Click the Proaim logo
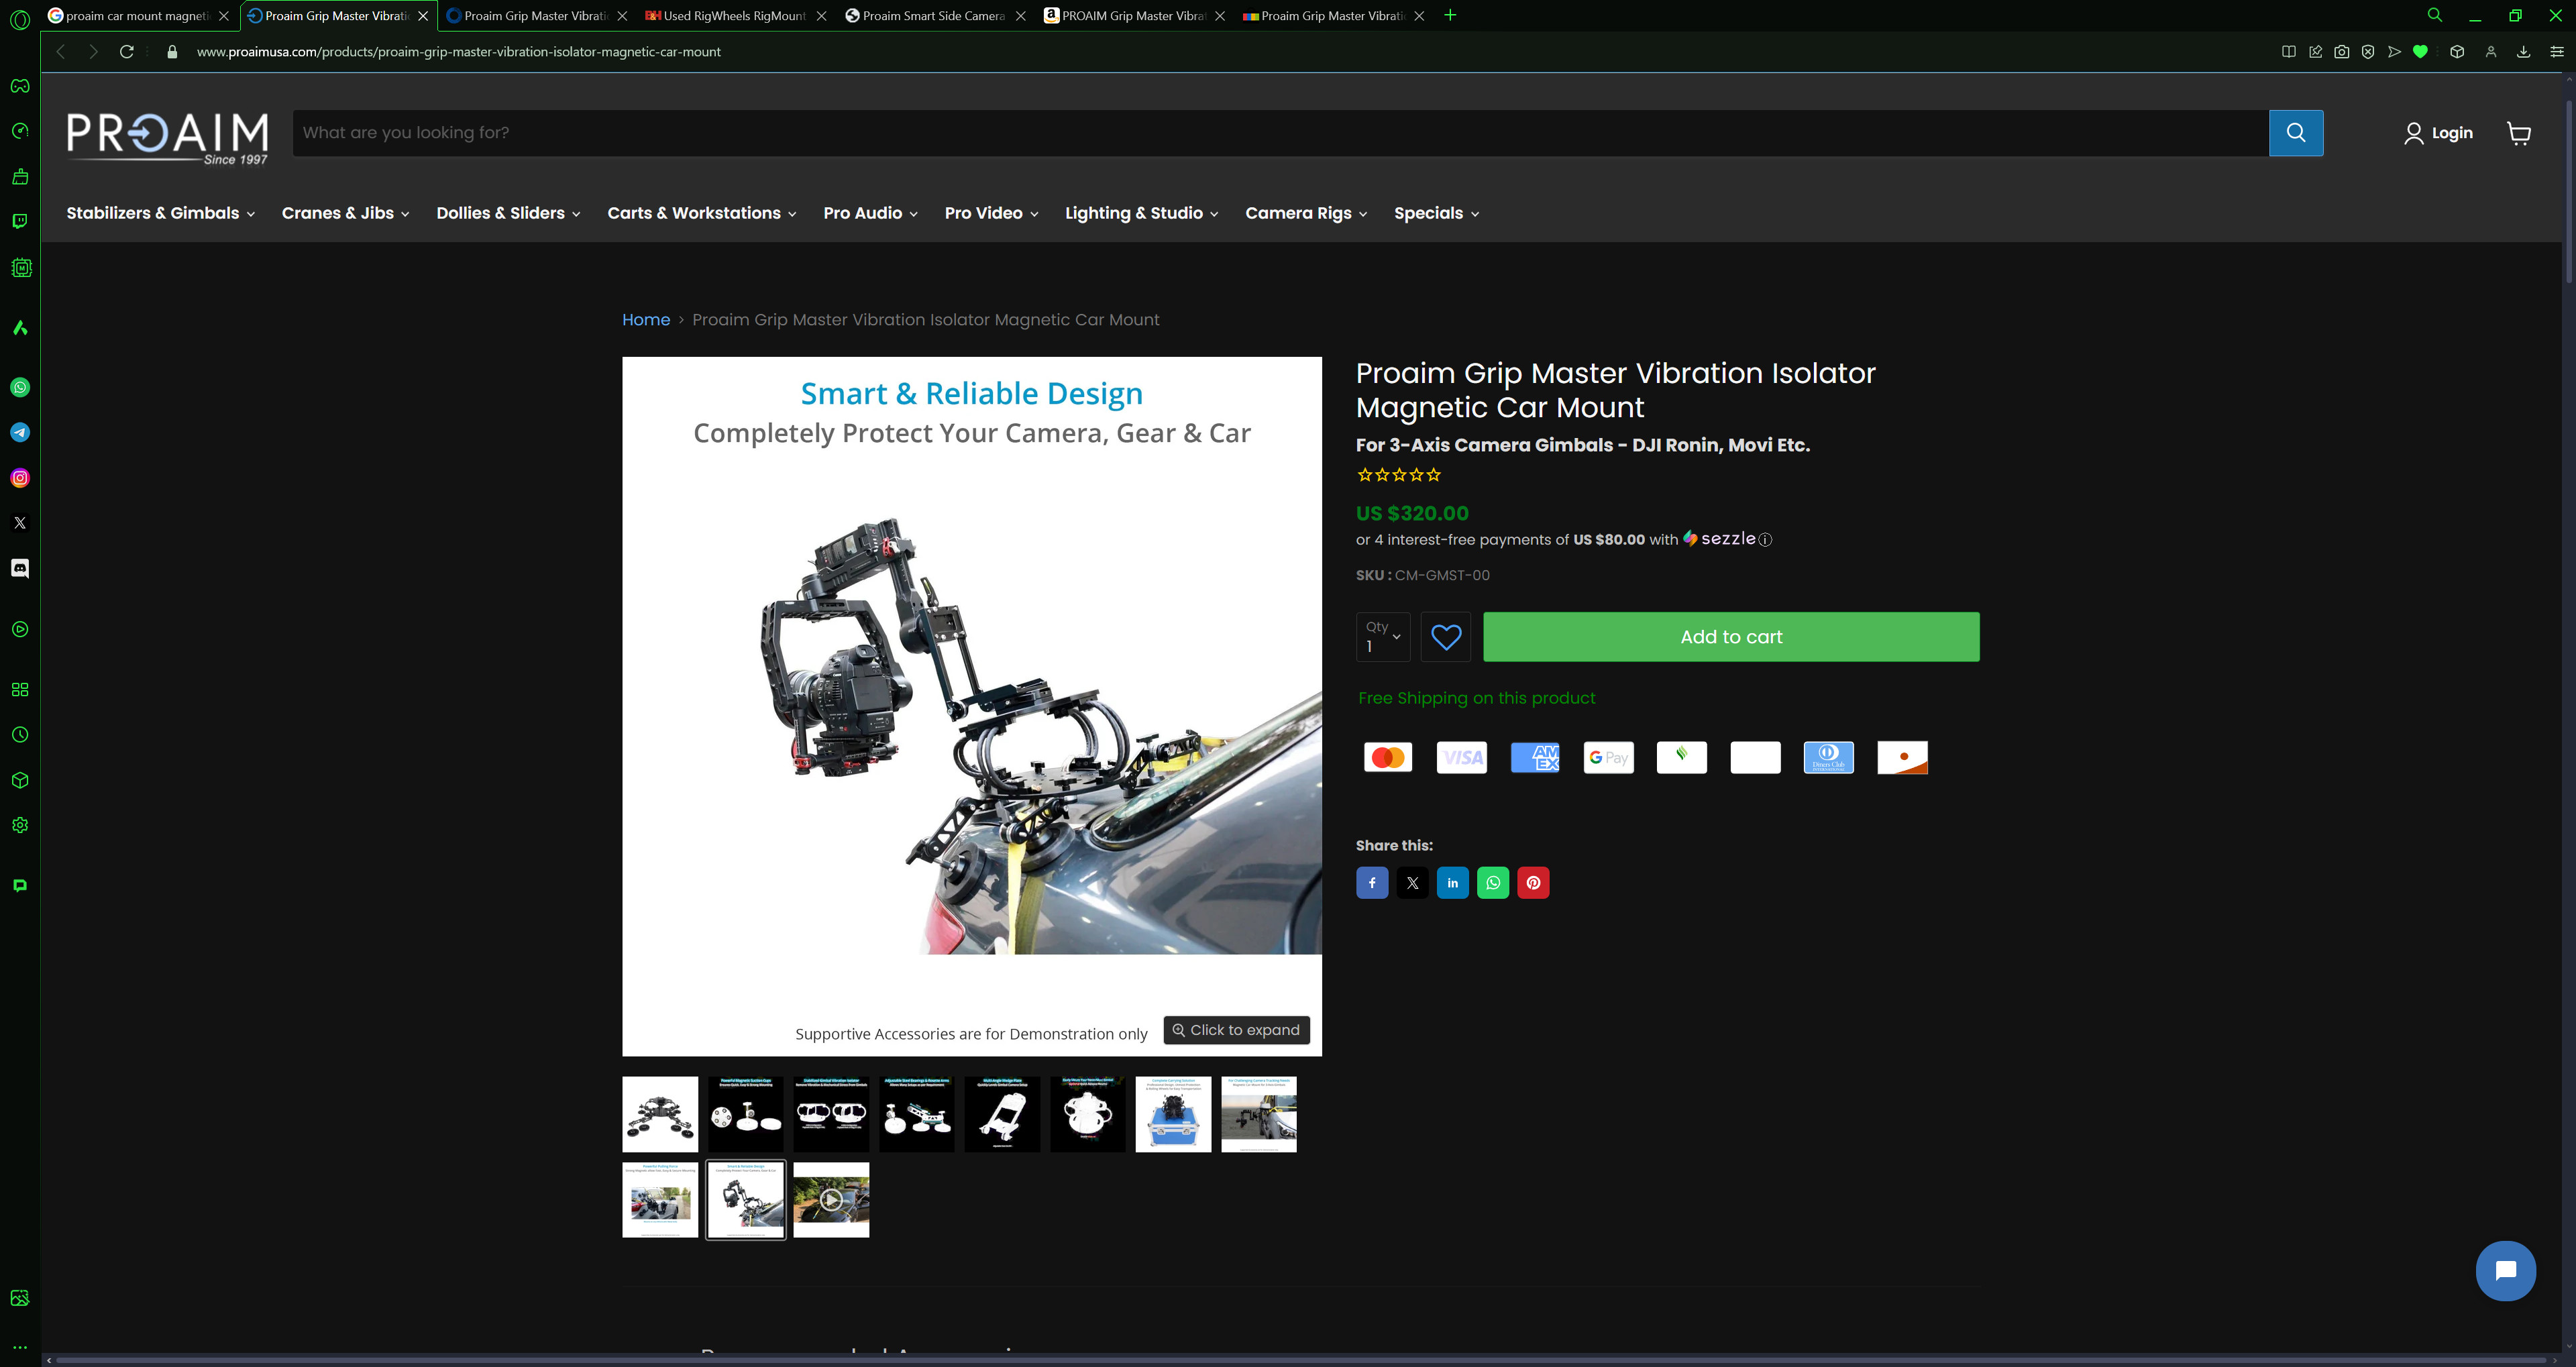The height and width of the screenshot is (1367, 2576). (x=167, y=137)
